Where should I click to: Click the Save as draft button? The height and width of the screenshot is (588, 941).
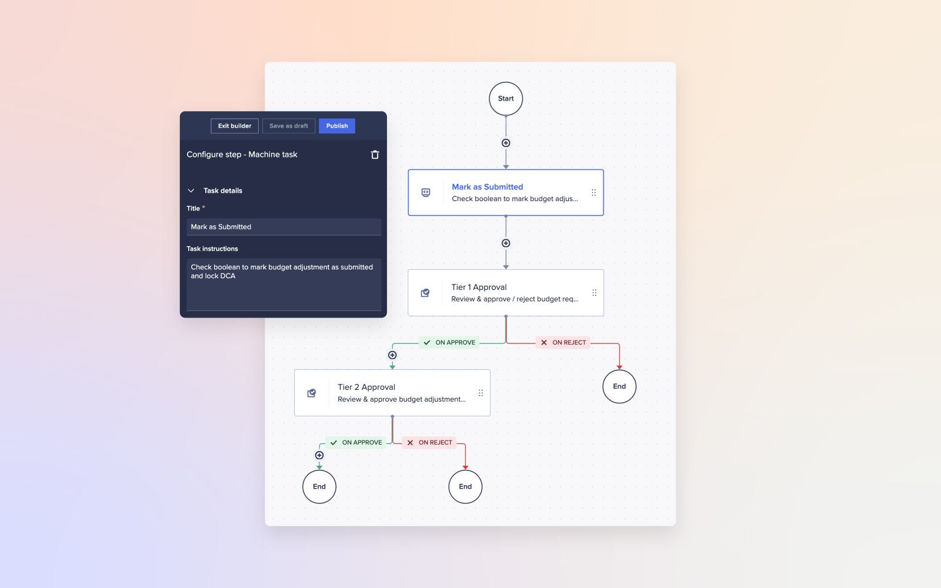coord(289,126)
